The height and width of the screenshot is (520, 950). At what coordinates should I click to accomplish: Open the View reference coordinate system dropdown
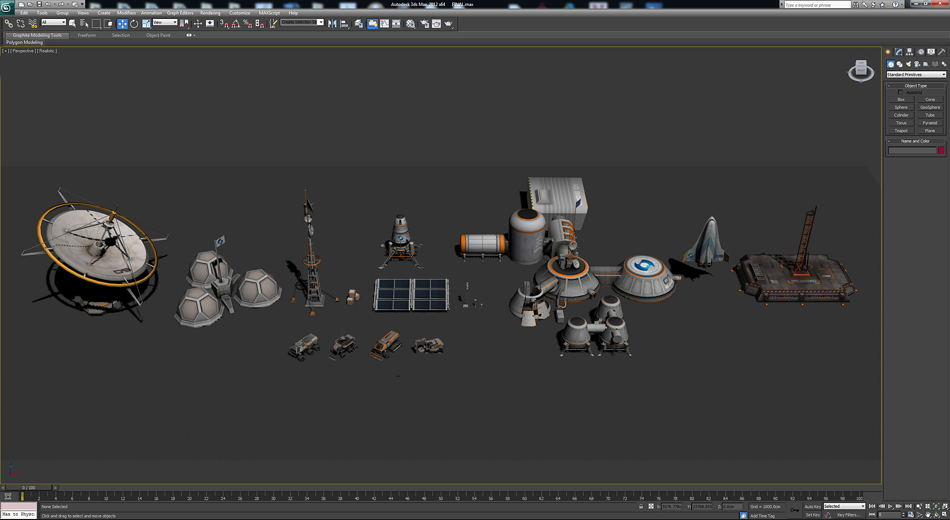coord(164,22)
